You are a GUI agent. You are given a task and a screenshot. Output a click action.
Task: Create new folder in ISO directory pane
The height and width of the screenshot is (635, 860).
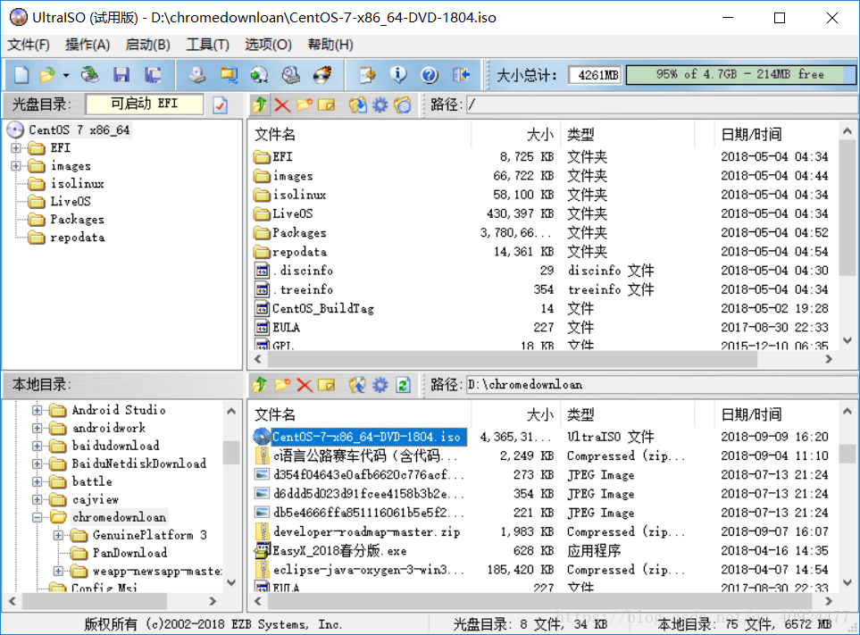[305, 104]
